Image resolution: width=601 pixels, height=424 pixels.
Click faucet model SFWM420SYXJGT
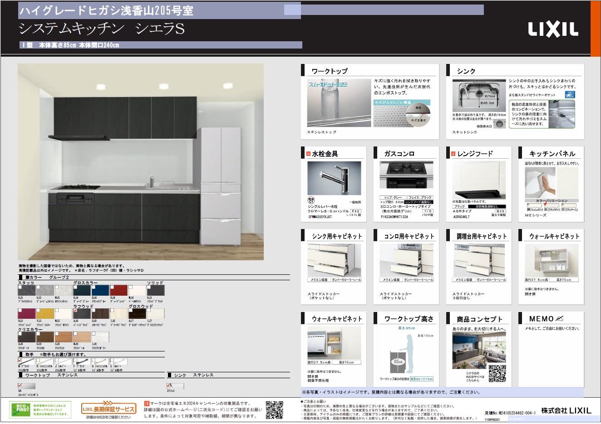coord(320,217)
